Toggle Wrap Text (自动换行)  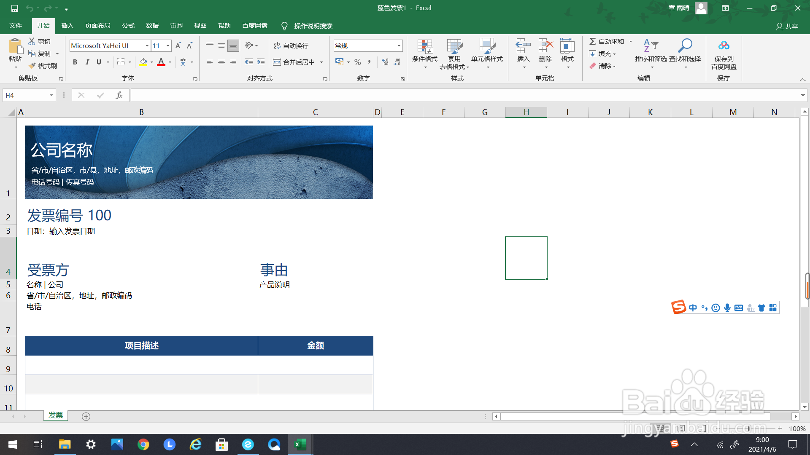(x=291, y=45)
